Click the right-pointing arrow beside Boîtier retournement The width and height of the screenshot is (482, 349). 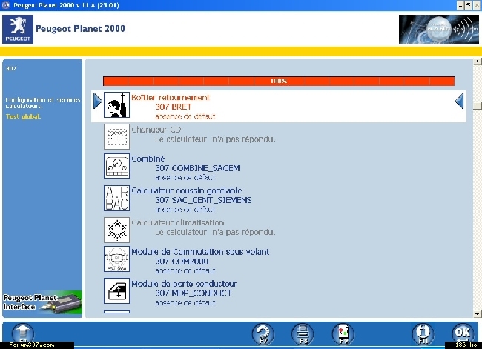point(98,101)
